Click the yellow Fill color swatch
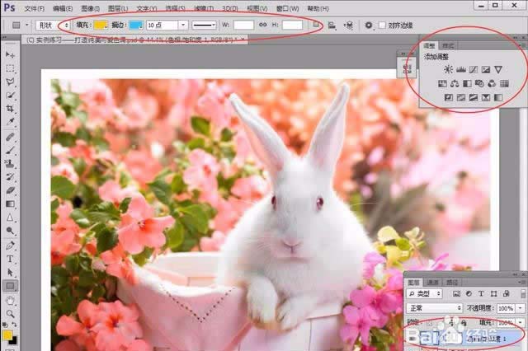 (100, 25)
